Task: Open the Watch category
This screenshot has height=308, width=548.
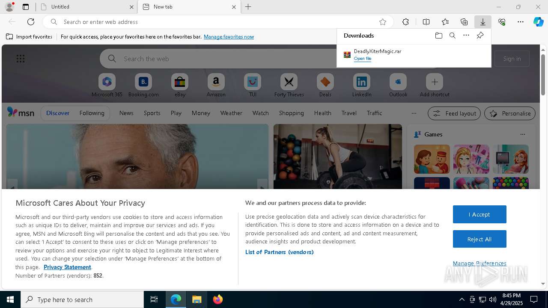Action: [x=261, y=113]
